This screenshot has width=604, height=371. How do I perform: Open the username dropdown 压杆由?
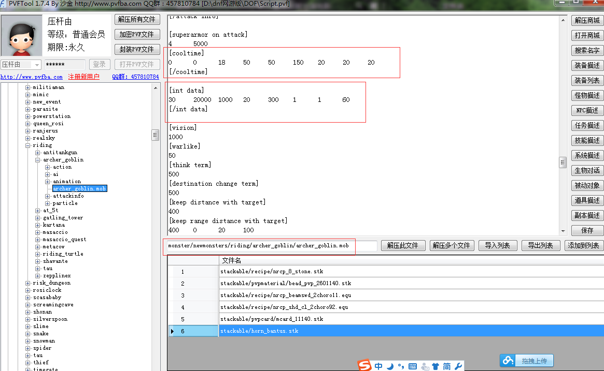click(x=37, y=65)
